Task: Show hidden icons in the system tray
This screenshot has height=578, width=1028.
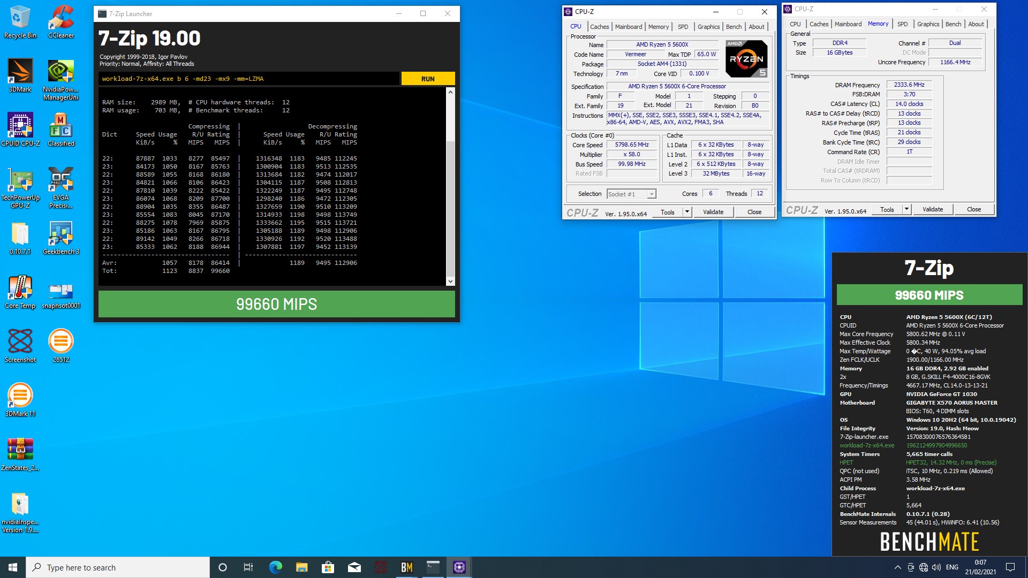Action: pyautogui.click(x=897, y=567)
